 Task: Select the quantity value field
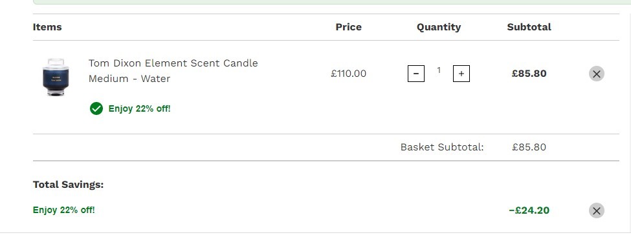[439, 71]
